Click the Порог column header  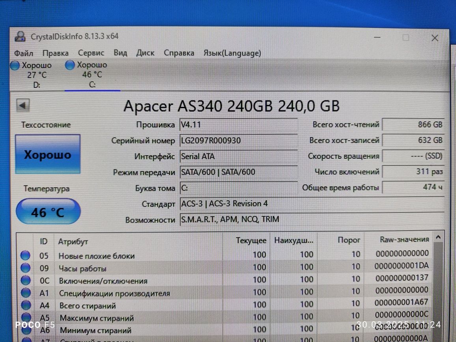349,240
